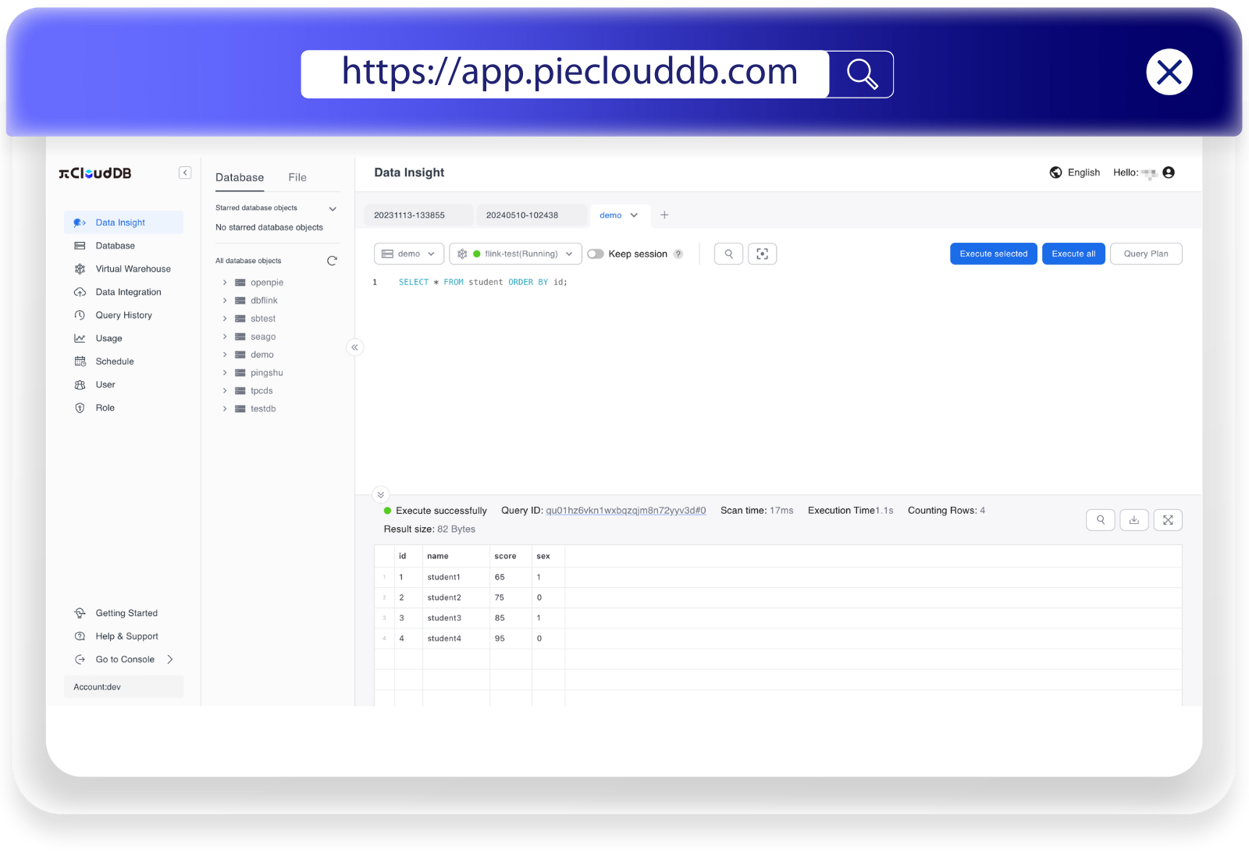
Task: Select the student4 cell
Action: click(456, 638)
